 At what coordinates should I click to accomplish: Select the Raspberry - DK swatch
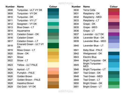click(x=114, y=13)
